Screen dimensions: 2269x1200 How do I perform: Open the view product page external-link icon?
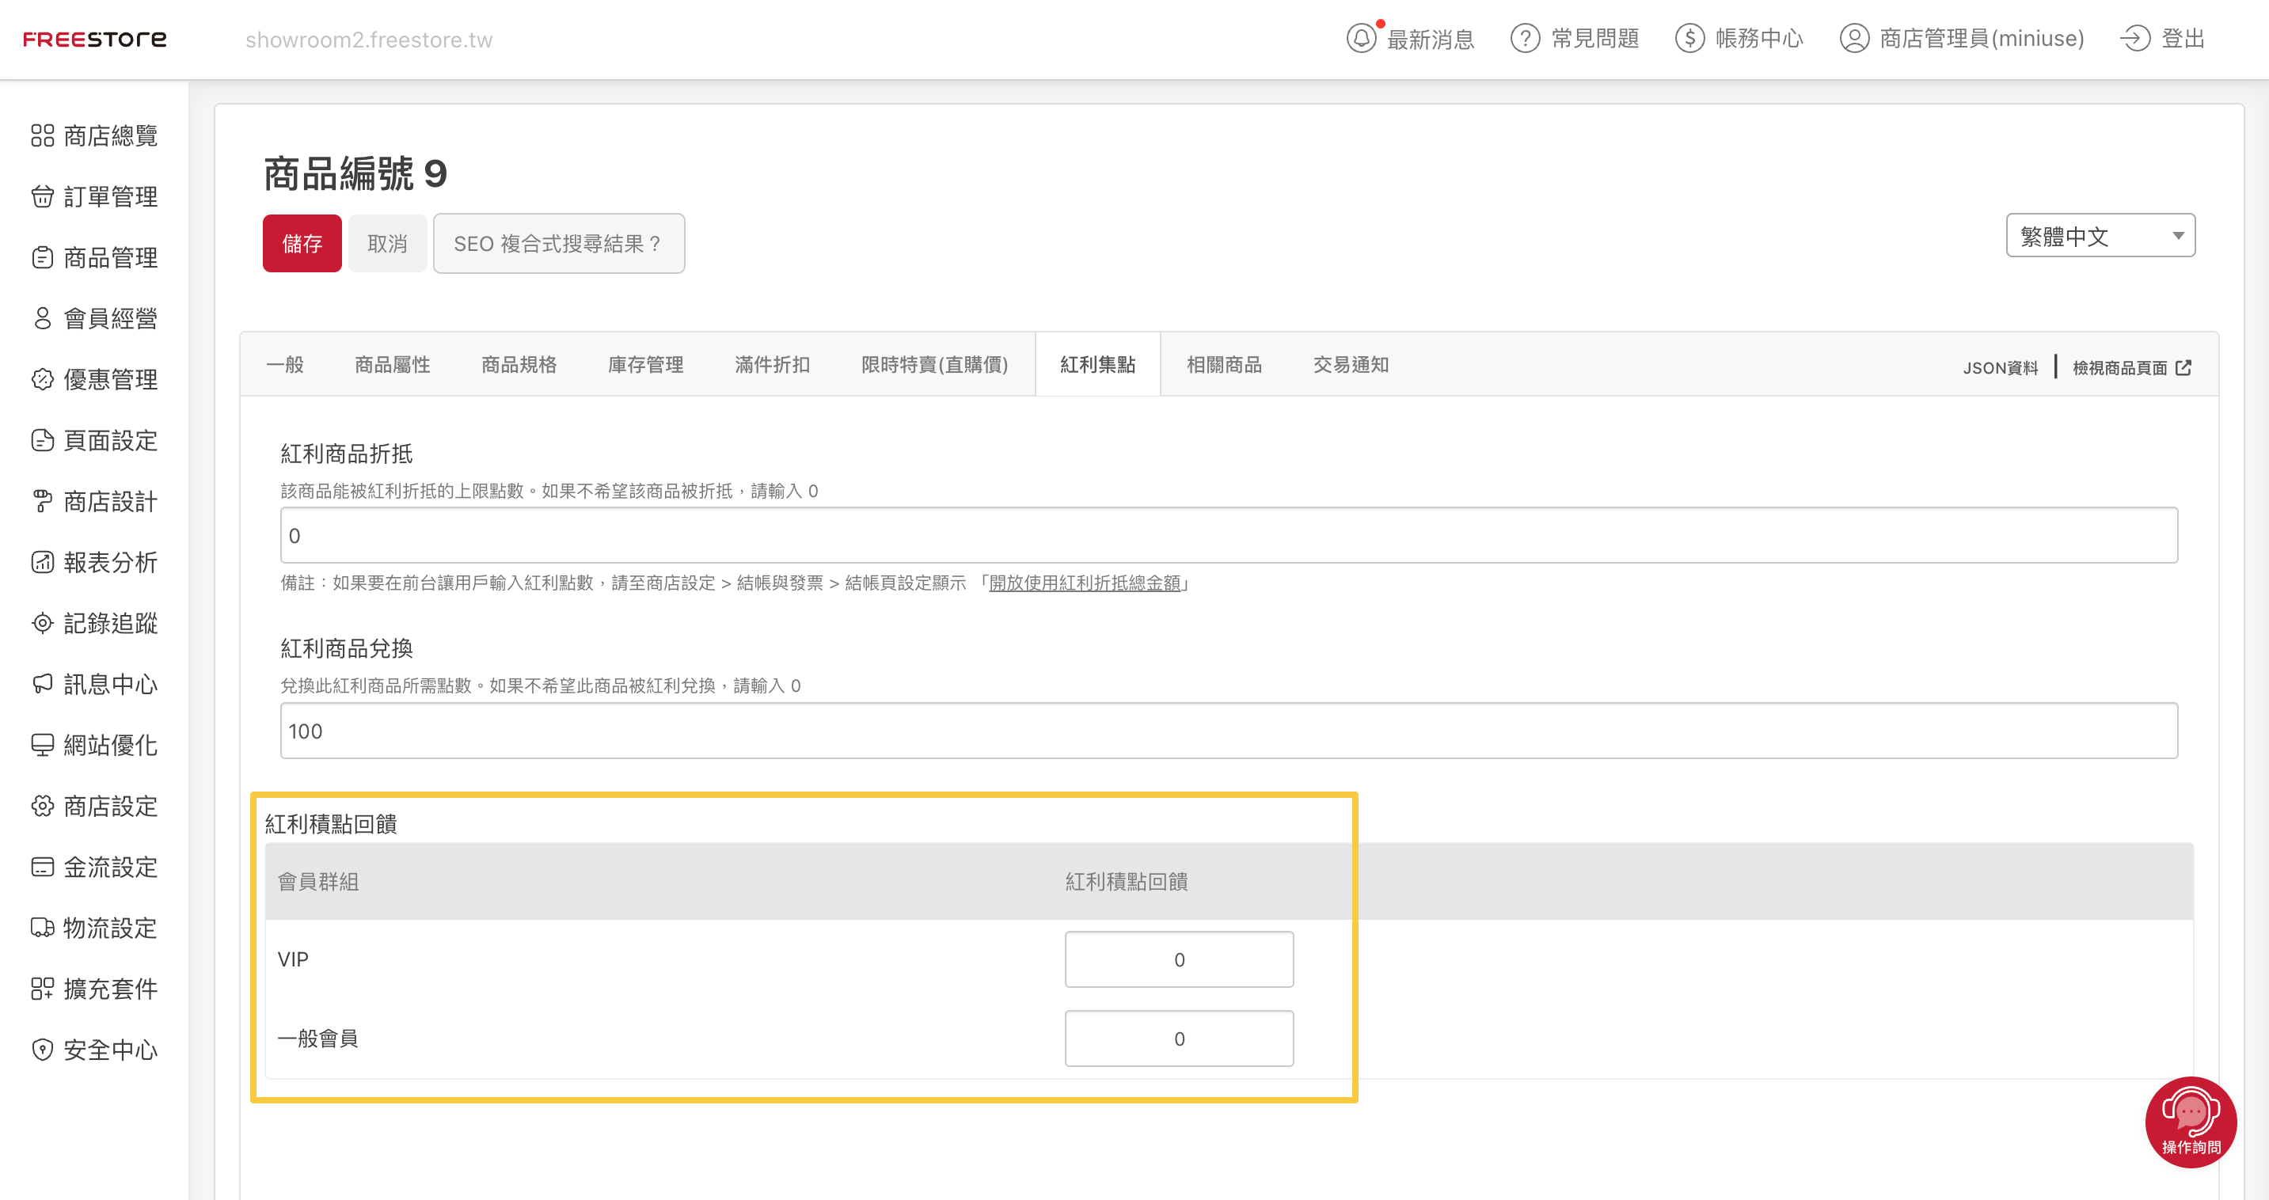(2183, 368)
